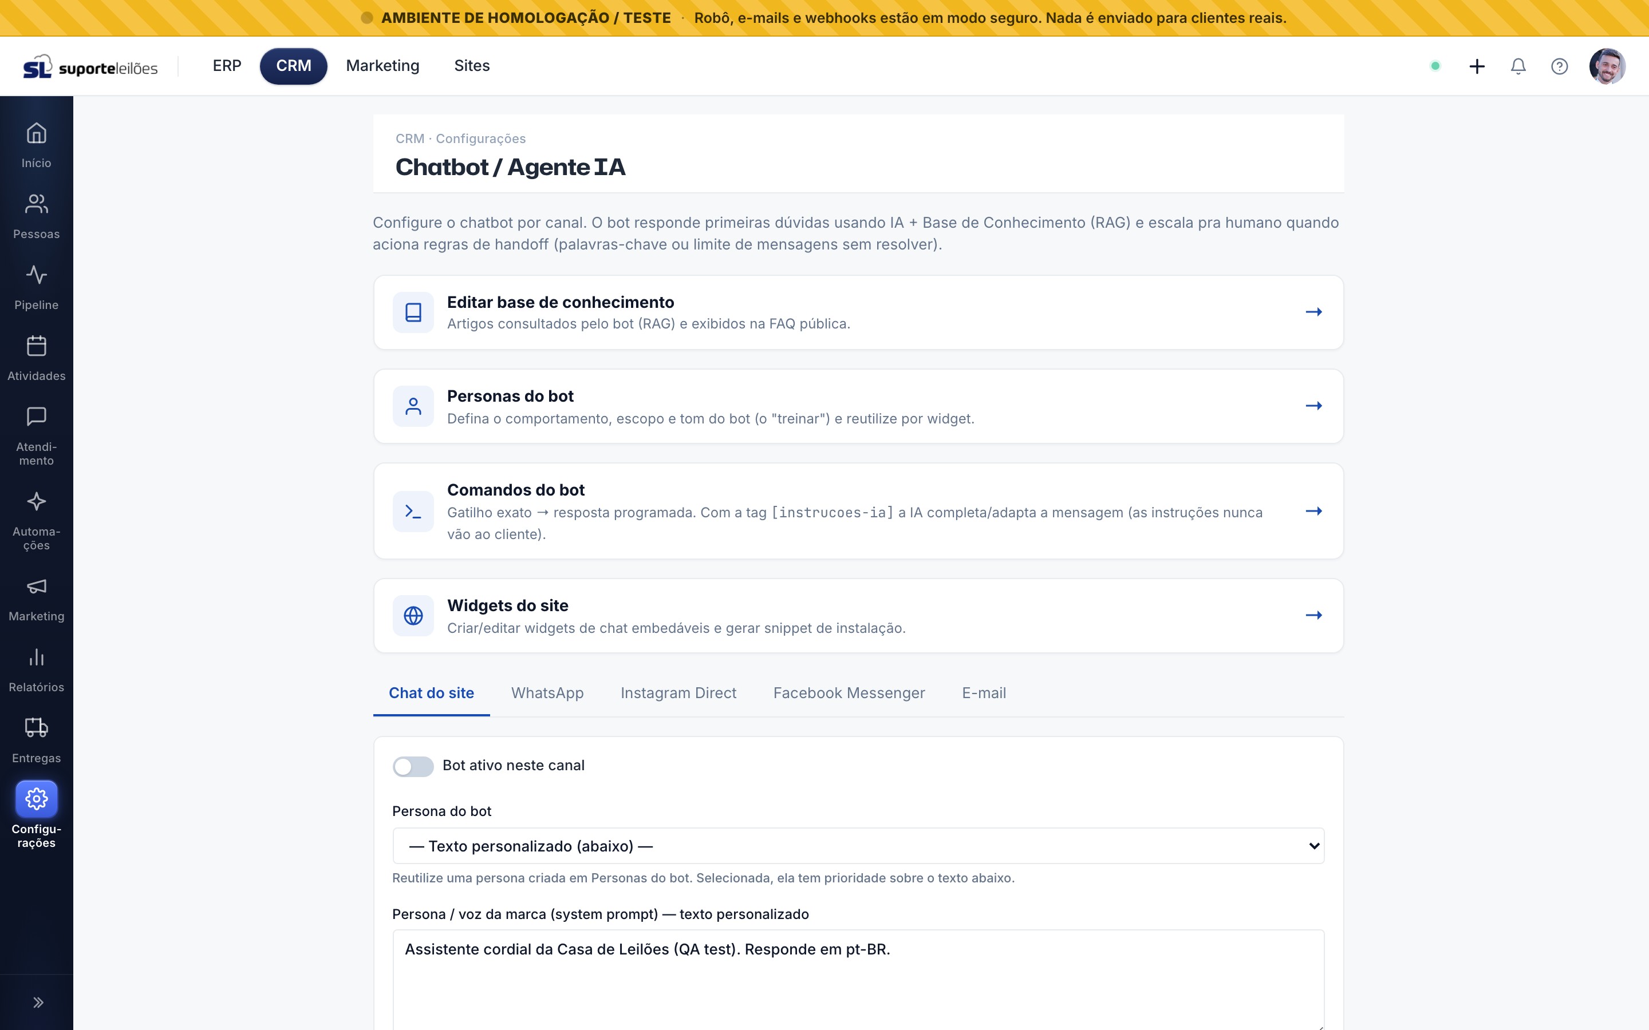Open Widgets do site title link
1649x1030 pixels.
(x=508, y=605)
